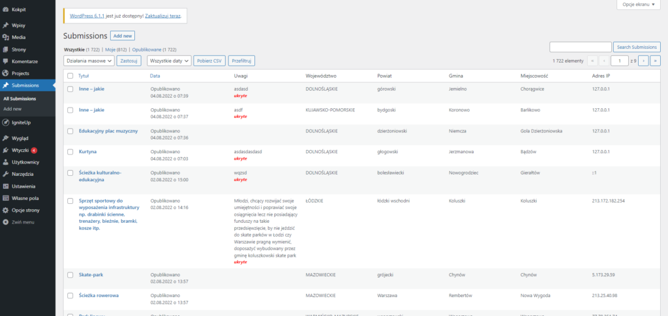Collapse menu via Zwiń menu icon
Image resolution: width=668 pixels, height=316 pixels.
(5, 222)
